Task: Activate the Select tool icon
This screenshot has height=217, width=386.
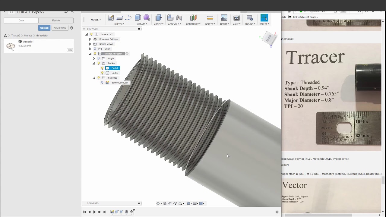Action: [264, 18]
